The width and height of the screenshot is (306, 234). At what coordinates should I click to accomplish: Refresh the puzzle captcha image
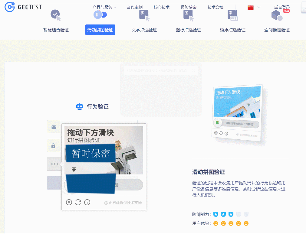[x=78, y=202]
